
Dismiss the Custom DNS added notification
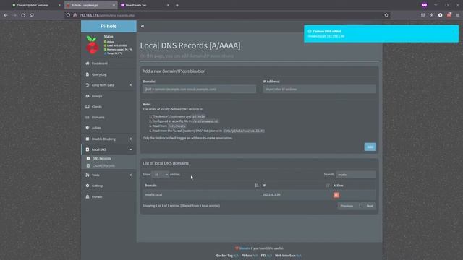point(381,34)
